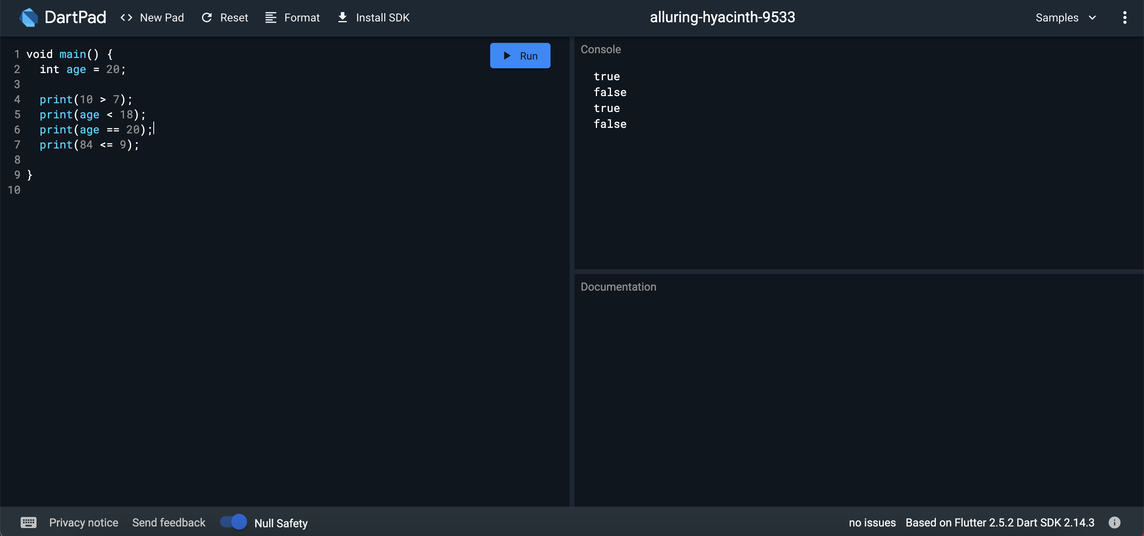Click the Reset circular arrow icon
Screen dimensions: 1144x536
pos(207,17)
